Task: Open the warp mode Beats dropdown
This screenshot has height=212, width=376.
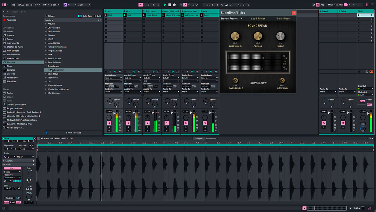Action: (x=13, y=172)
